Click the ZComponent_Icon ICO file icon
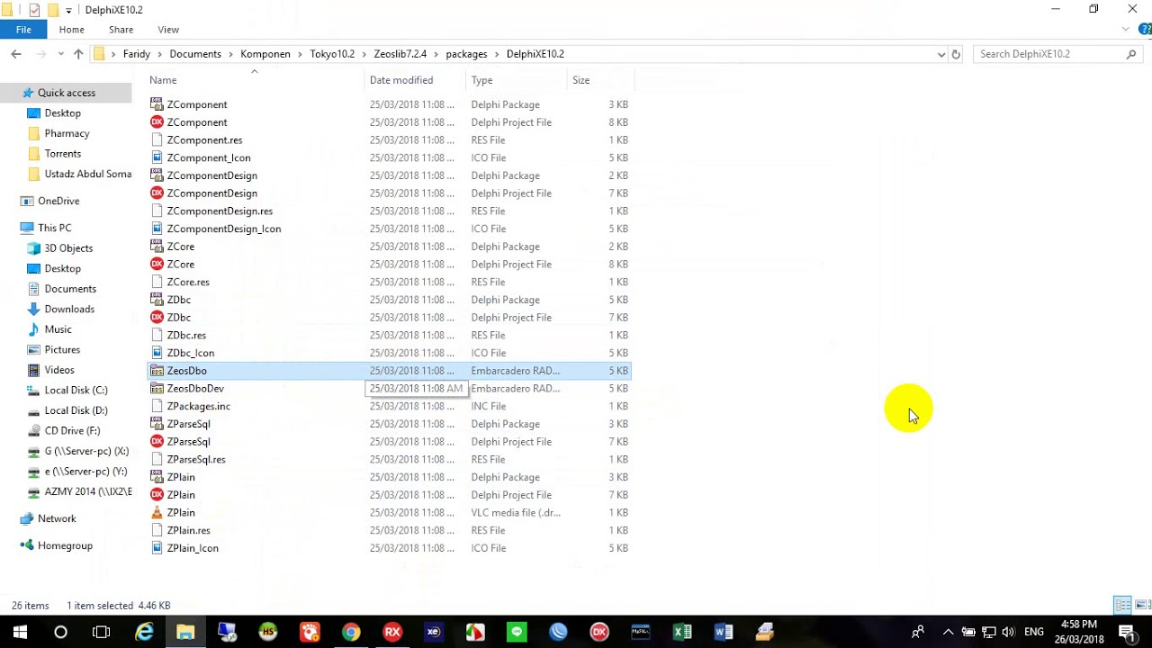The width and height of the screenshot is (1152, 648). click(x=157, y=157)
